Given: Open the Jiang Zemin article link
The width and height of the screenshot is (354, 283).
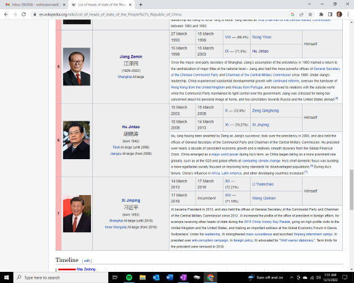Looking at the screenshot, I should 131,57.
